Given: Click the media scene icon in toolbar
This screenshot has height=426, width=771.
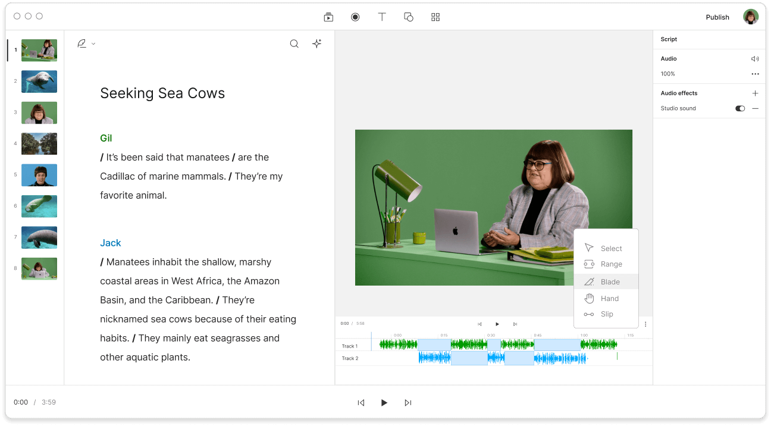Looking at the screenshot, I should point(328,17).
